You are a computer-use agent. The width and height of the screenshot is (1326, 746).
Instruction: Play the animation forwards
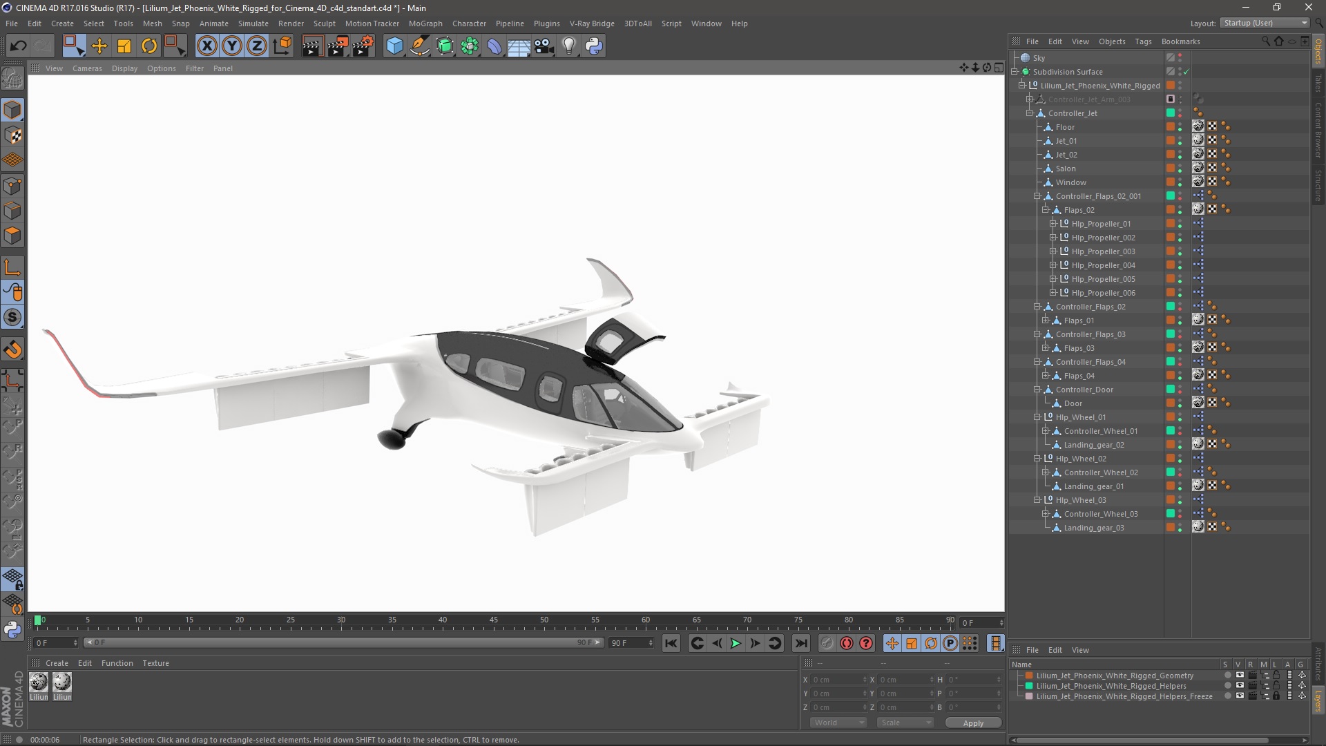click(x=736, y=643)
